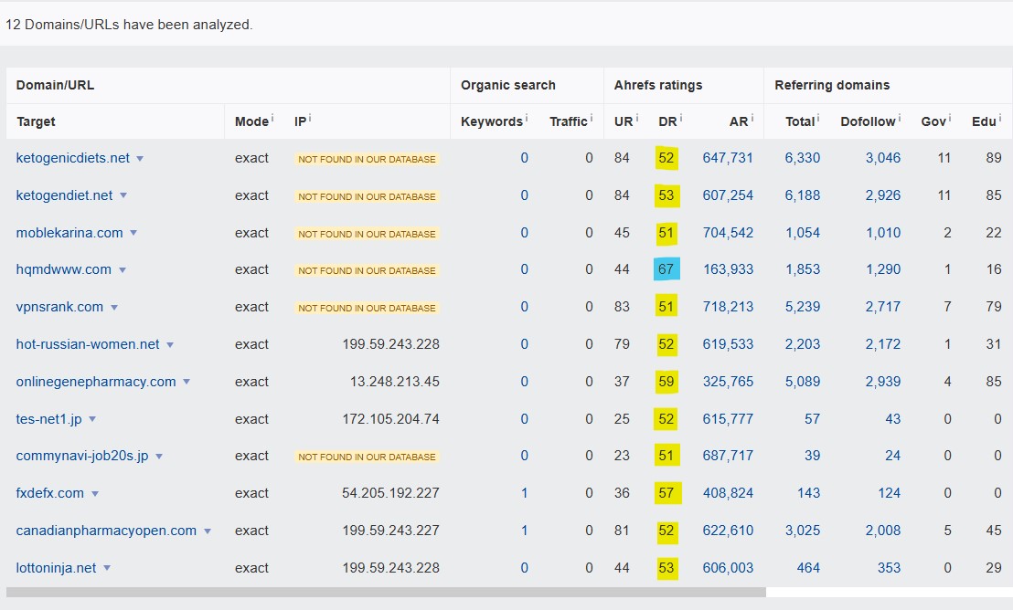
Task: Show the Keywords column info tooltip icon
Action: click(527, 118)
